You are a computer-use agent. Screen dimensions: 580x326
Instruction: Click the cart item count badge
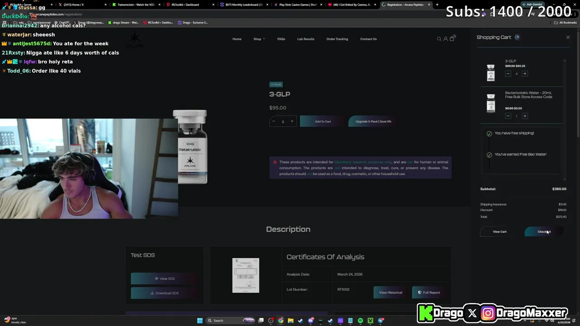517,37
